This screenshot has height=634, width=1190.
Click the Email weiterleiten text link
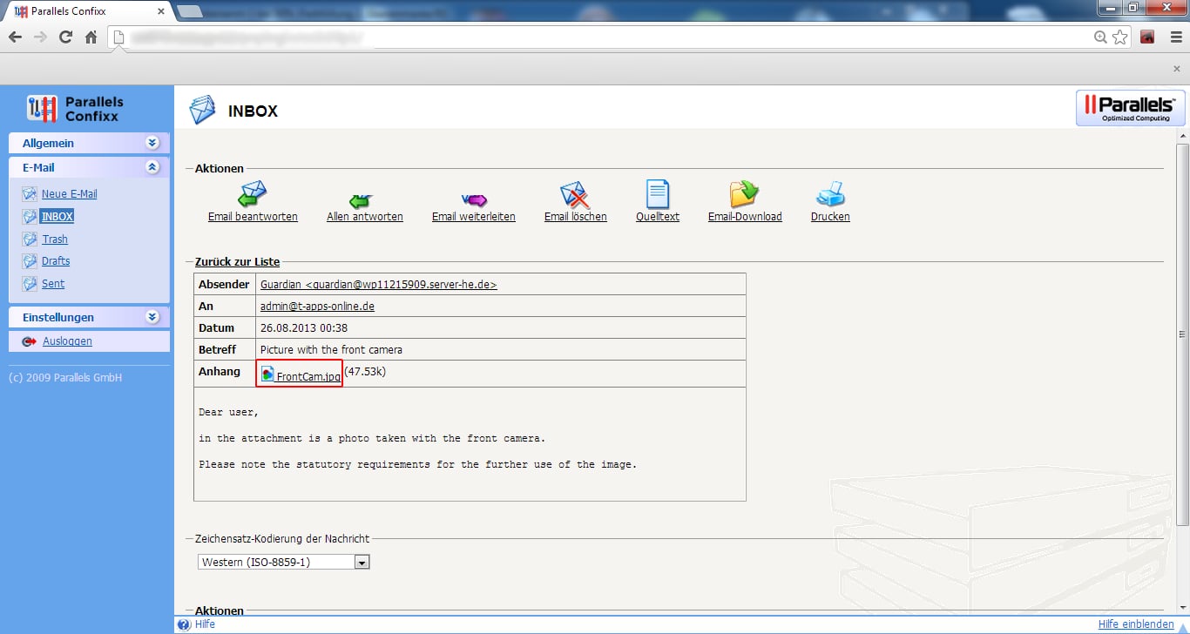tap(474, 217)
